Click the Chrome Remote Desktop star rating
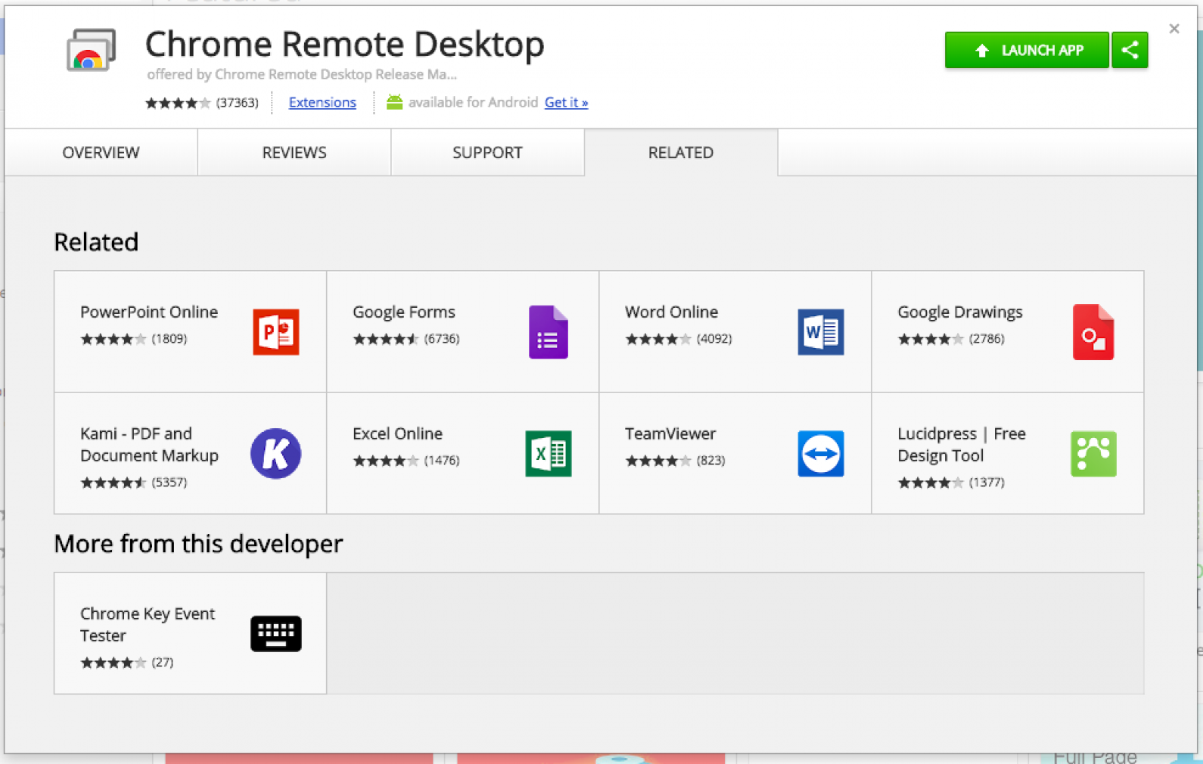The height and width of the screenshot is (764, 1203). (178, 103)
